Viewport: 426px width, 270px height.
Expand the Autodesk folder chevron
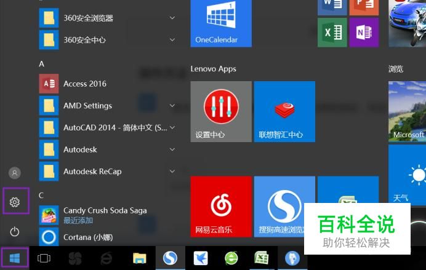click(x=172, y=149)
